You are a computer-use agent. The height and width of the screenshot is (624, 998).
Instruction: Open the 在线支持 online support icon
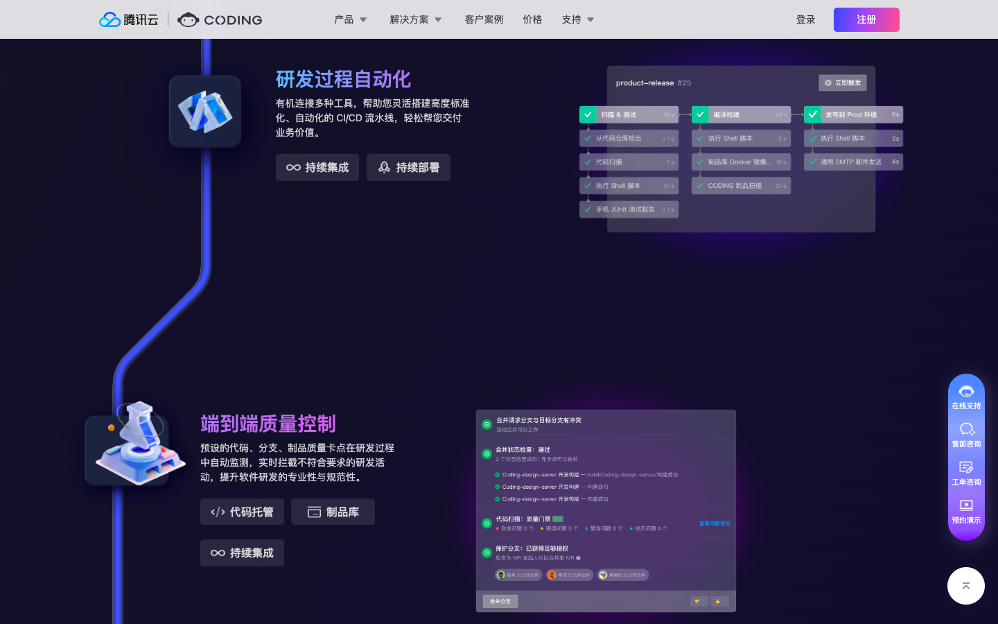coord(966,392)
